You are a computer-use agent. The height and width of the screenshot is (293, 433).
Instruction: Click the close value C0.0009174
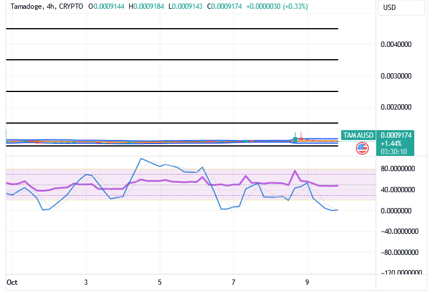225,6
